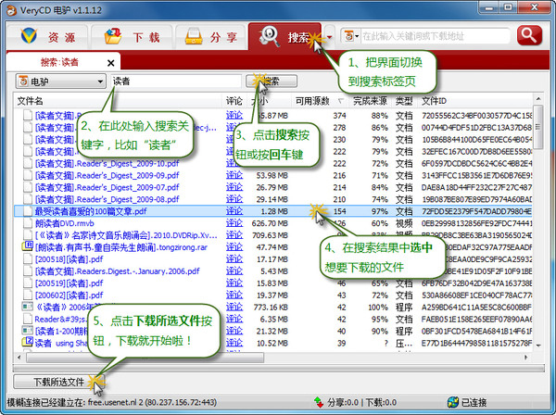Open the 资源 resources tab
Viewport: 556px width, 415px height.
point(47,36)
